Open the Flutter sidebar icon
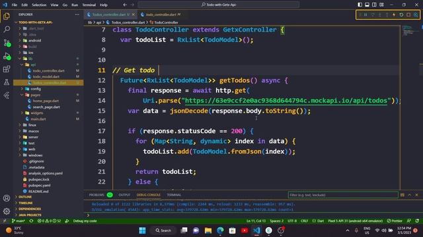This screenshot has height=237, width=423. 7,95
